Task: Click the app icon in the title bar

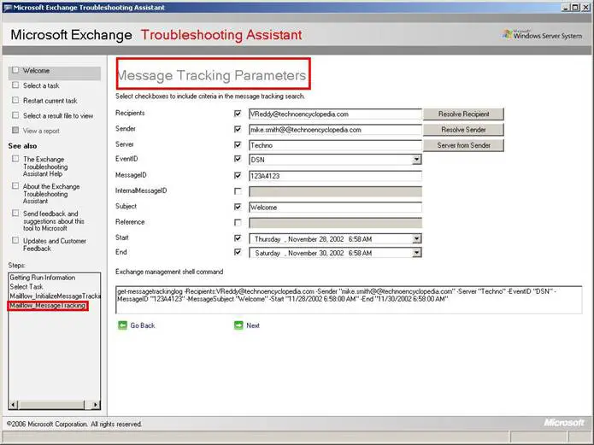Action: click(x=8, y=8)
